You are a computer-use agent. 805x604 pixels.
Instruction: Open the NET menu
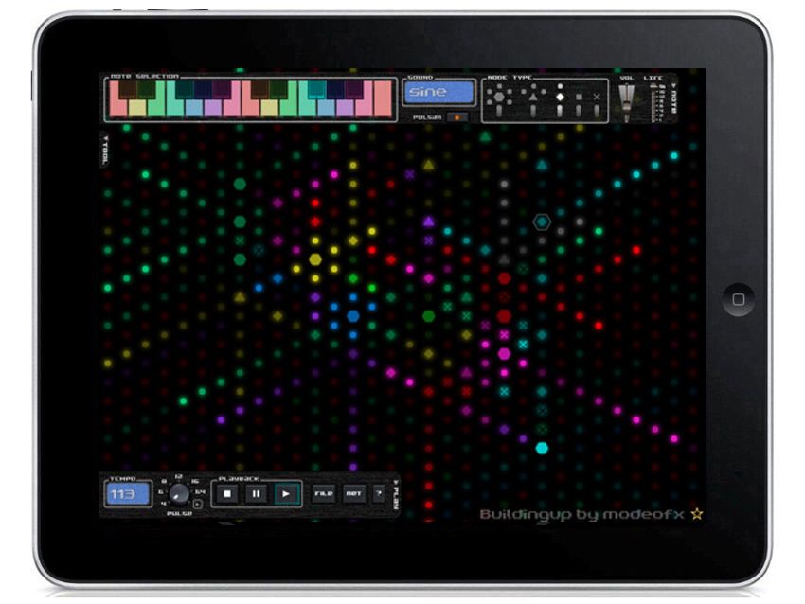point(356,492)
